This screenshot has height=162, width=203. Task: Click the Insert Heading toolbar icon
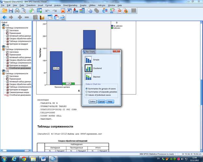coord(50,17)
